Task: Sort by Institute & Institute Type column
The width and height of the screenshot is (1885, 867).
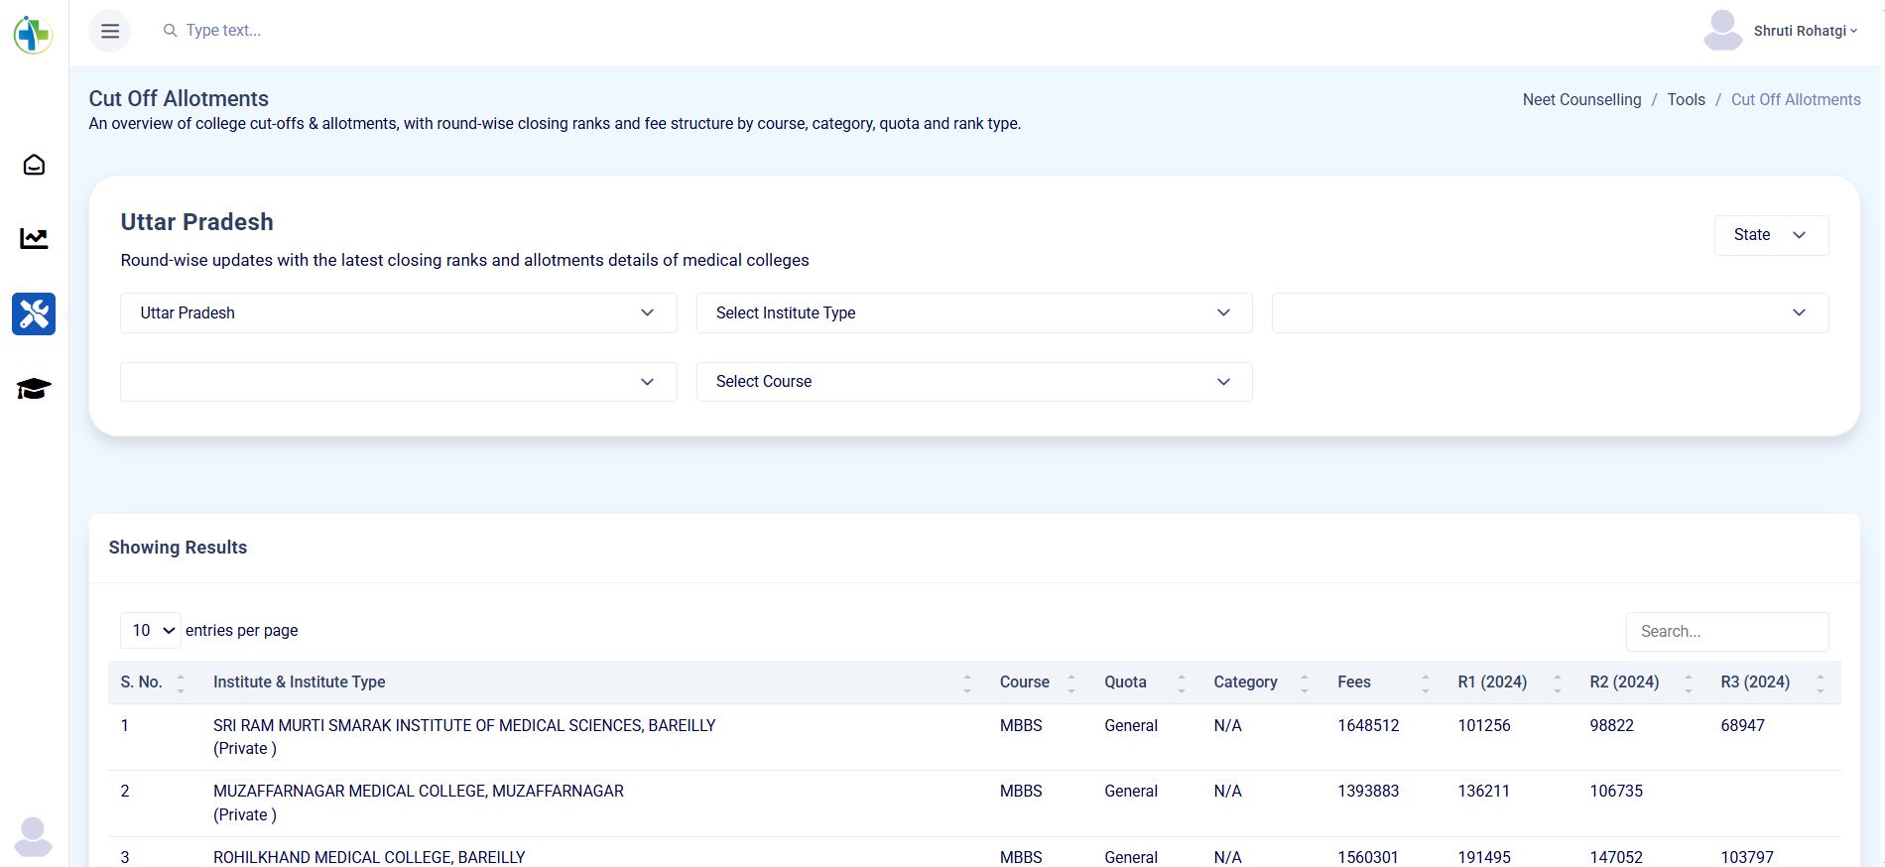Action: pyautogui.click(x=967, y=682)
